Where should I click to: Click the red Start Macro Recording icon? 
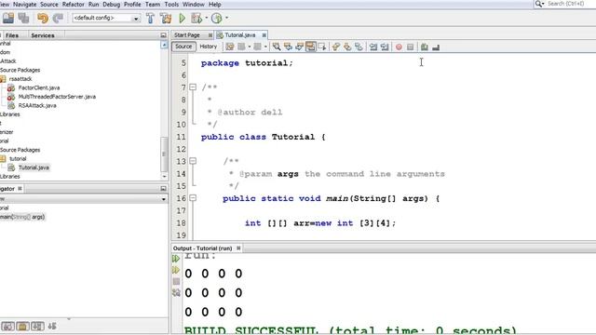click(x=399, y=47)
